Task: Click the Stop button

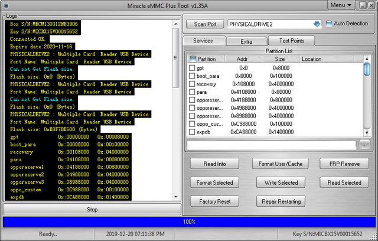Action: pos(92,210)
